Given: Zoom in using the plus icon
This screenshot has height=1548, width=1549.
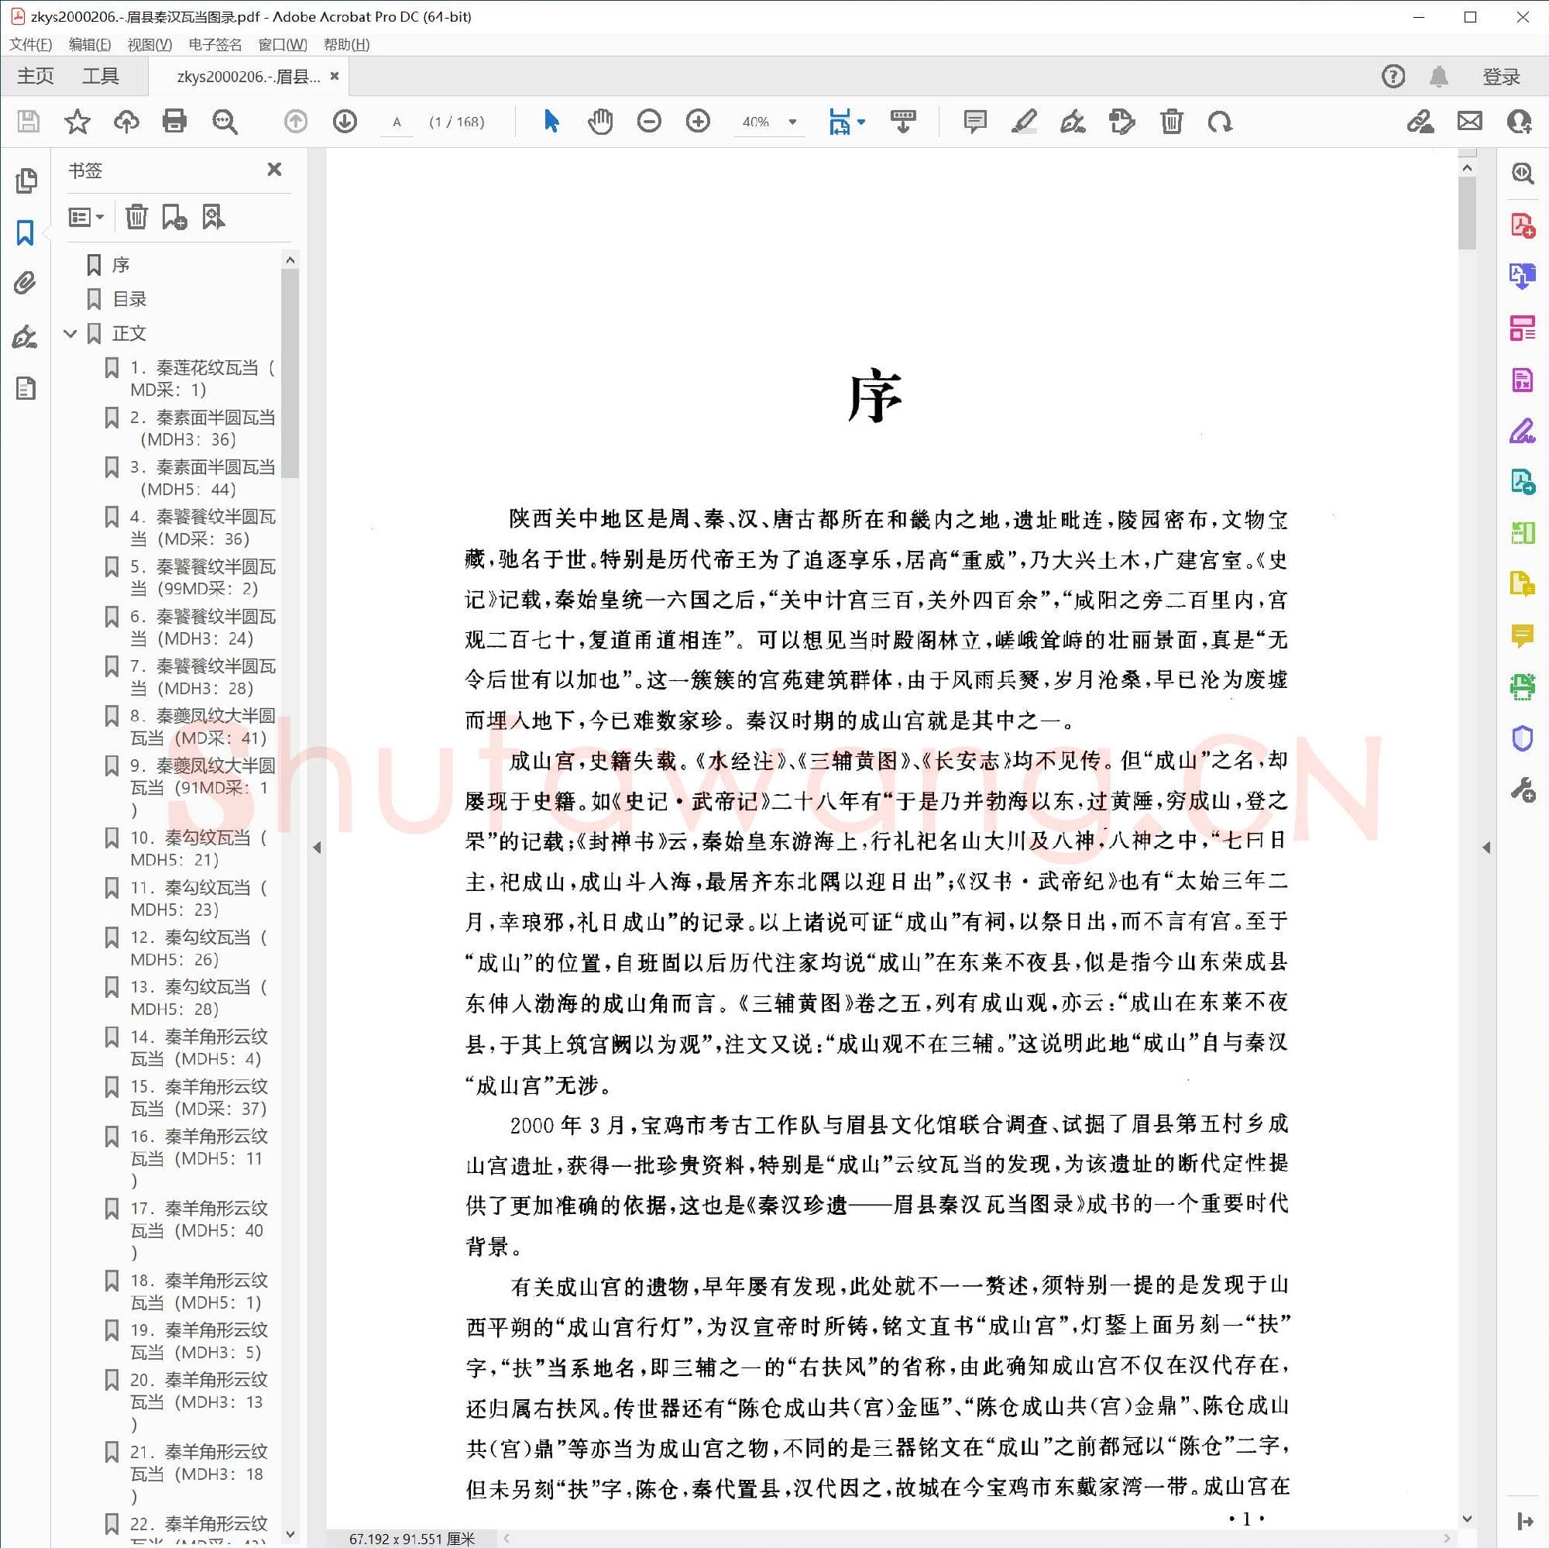Looking at the screenshot, I should point(698,122).
